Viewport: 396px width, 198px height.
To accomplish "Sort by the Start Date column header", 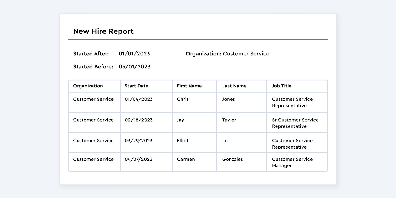I will (x=136, y=86).
